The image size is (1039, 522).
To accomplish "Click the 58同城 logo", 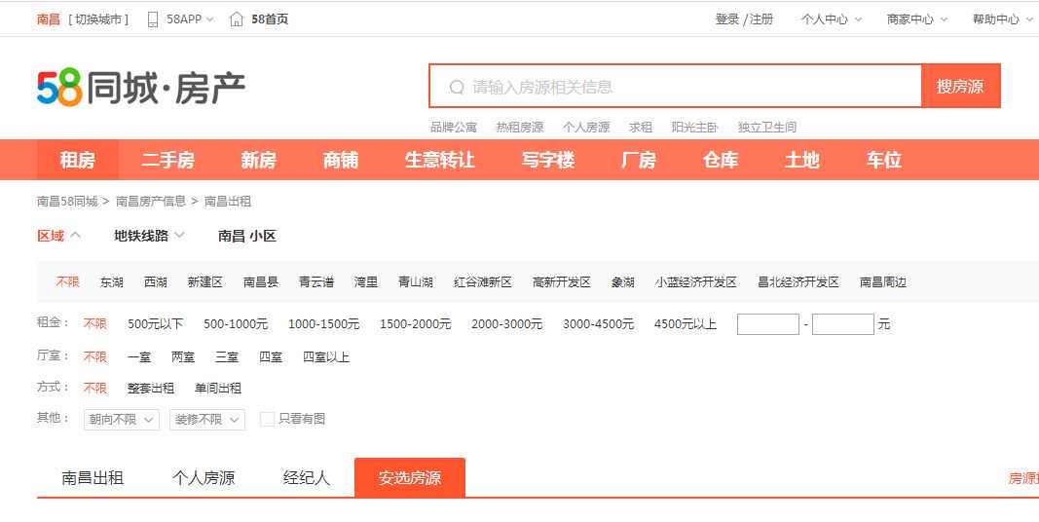I will click(141, 88).
